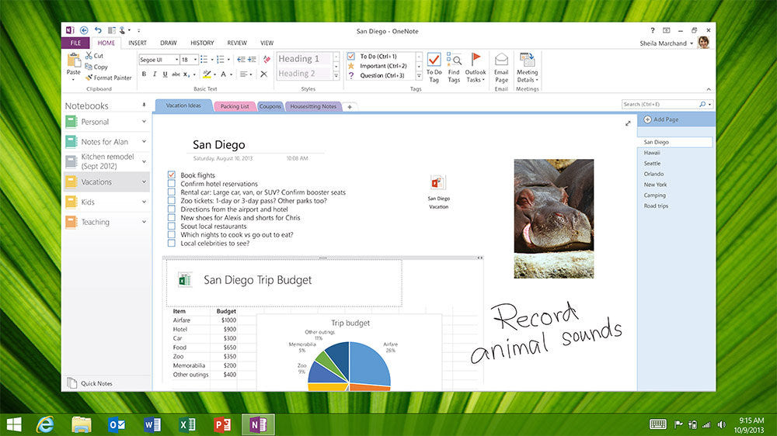Click the Search notebooks input field
The height and width of the screenshot is (436, 777).
660,104
